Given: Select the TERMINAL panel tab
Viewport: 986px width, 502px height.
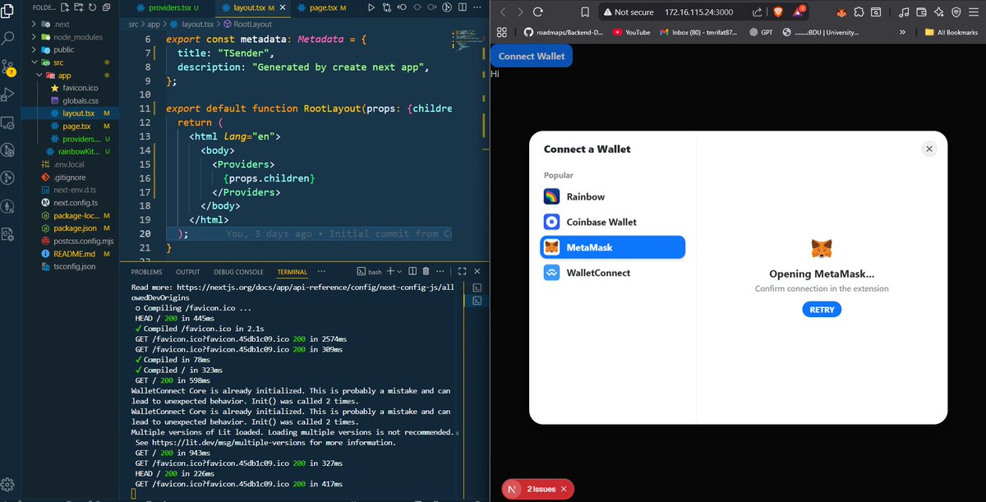Looking at the screenshot, I should (292, 272).
